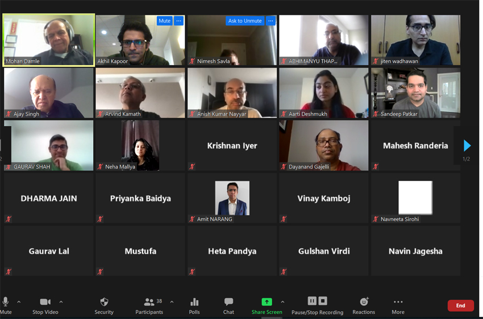This screenshot has height=319, width=483.
Task: Go to next gallery page with blue arrow
Action: click(467, 145)
